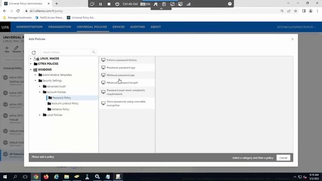This screenshot has height=181, width=322.
Task: Open a new browser tab
Action: (x=56, y=4)
